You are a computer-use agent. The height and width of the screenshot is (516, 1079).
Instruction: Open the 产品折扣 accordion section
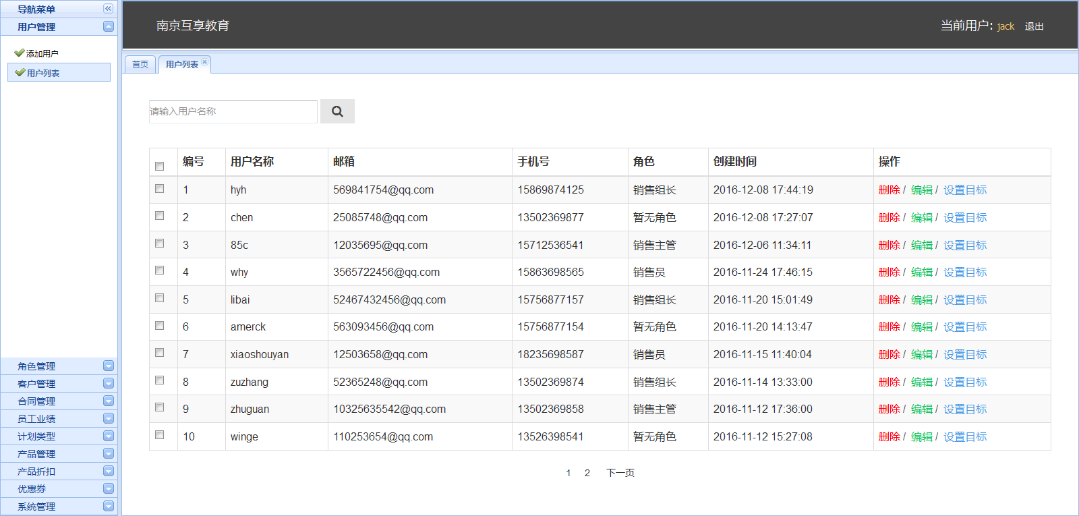(36, 471)
